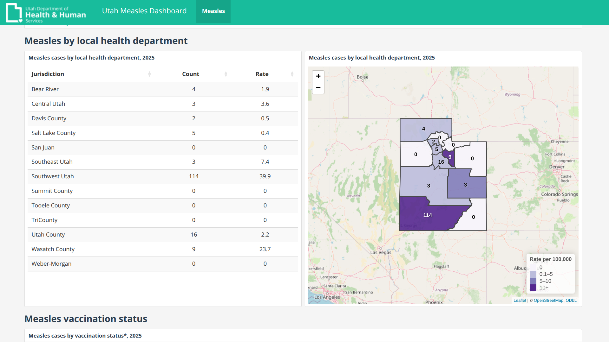Click the map zoom in plus button
The height and width of the screenshot is (342, 609).
coord(318,76)
